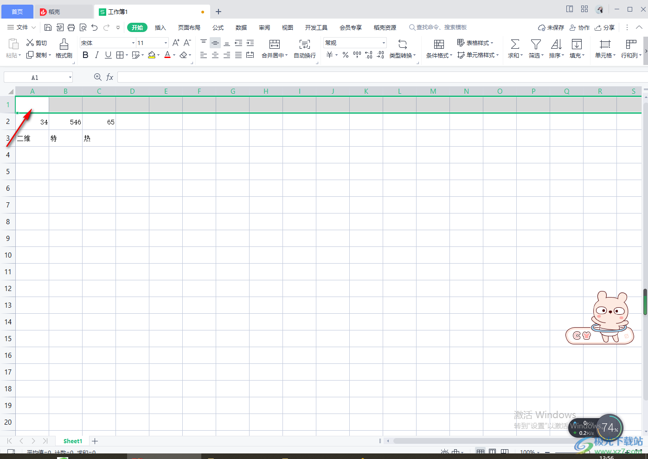Switch to the 视图 View tab
This screenshot has width=648, height=459.
[x=288, y=27]
